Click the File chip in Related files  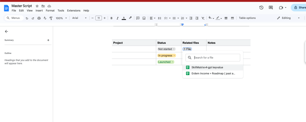187,49
